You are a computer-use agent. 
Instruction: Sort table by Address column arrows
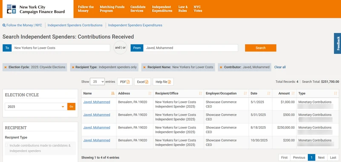[150, 94]
